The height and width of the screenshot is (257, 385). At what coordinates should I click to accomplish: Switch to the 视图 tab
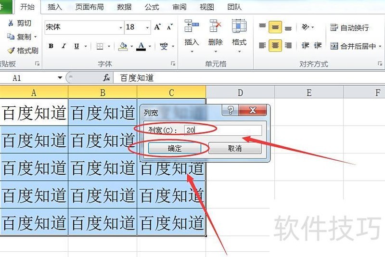[x=207, y=7]
